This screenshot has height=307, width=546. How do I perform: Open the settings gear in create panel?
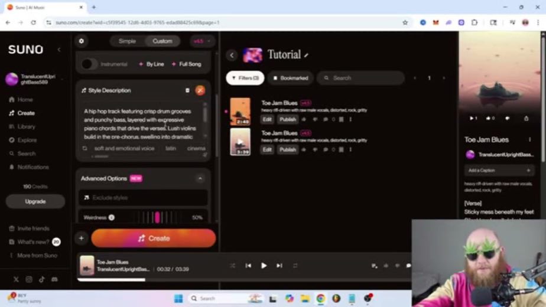click(81, 41)
